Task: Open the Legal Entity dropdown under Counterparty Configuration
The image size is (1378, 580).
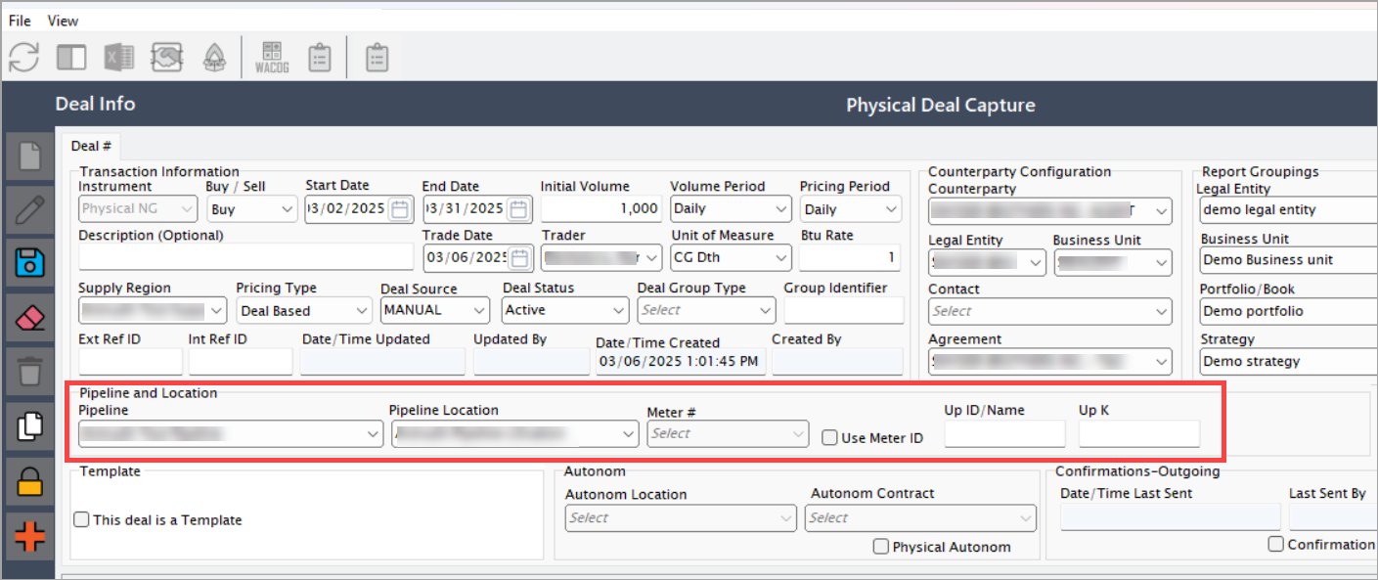Action: coord(987,262)
